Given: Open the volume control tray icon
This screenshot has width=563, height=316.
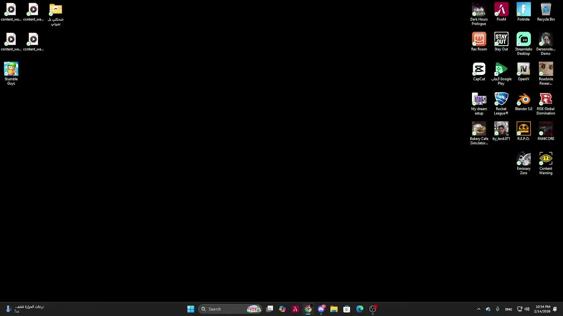Looking at the screenshot, I should (x=527, y=309).
